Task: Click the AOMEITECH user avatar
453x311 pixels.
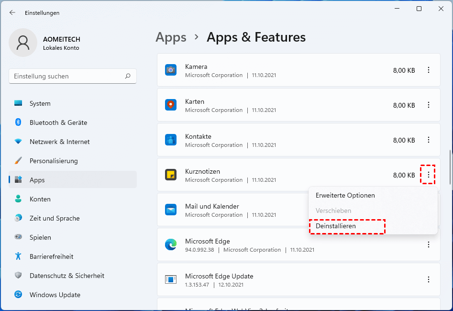Action: pyautogui.click(x=22, y=43)
